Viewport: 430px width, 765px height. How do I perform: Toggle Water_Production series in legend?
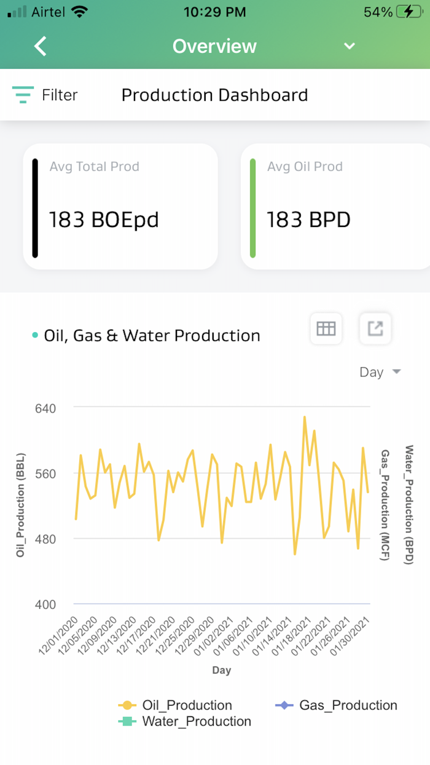tap(184, 721)
